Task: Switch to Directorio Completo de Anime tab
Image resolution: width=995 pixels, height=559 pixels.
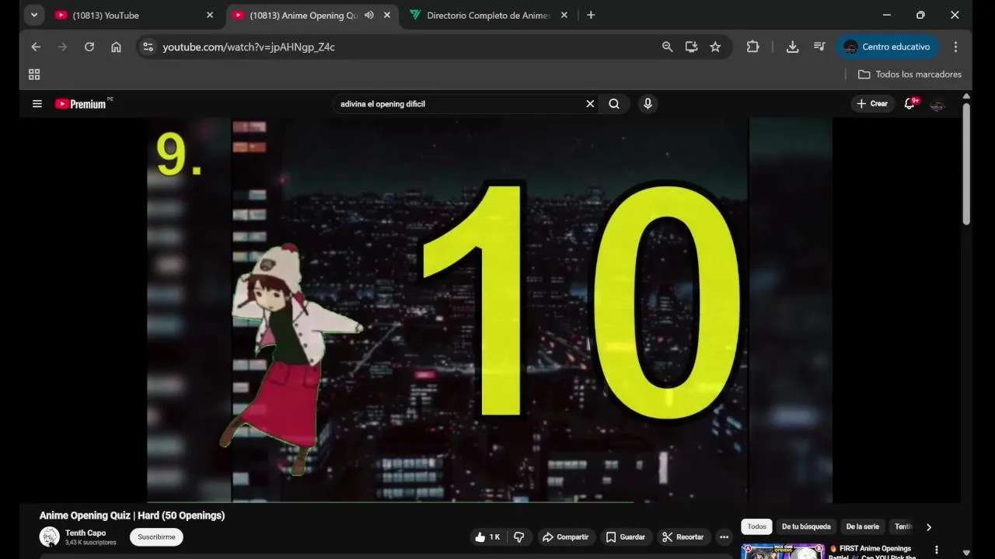Action: (480, 15)
